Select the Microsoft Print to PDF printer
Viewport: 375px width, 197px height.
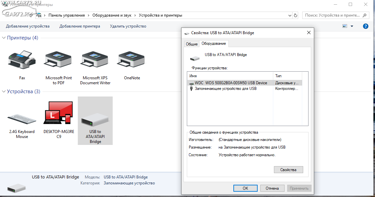tap(59, 60)
